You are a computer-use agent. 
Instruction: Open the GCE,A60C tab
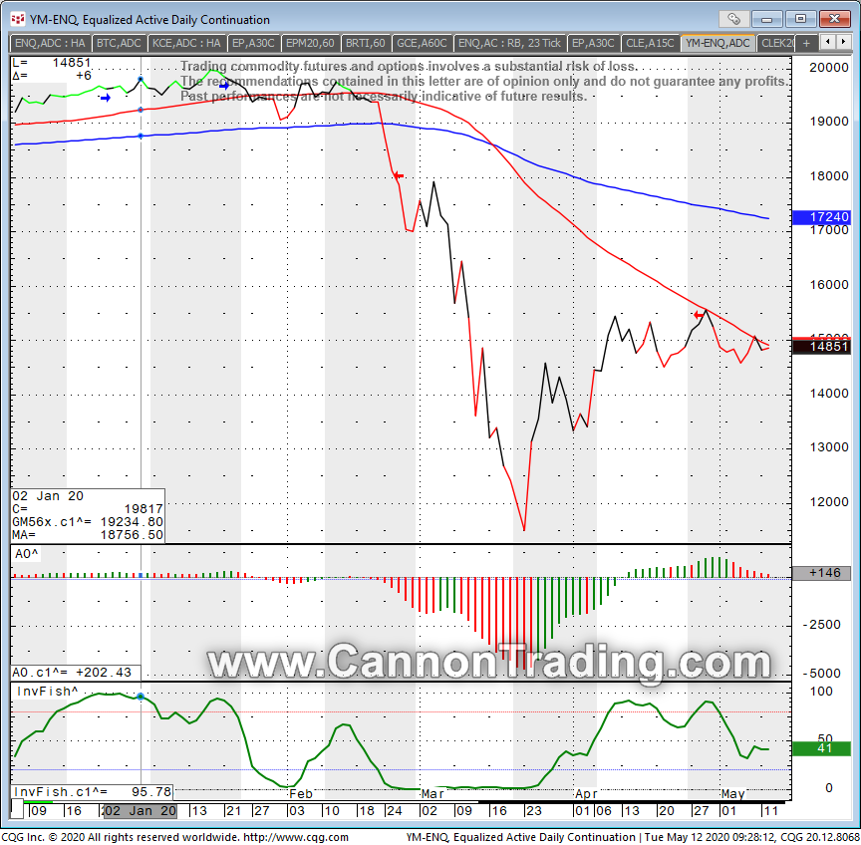click(422, 43)
